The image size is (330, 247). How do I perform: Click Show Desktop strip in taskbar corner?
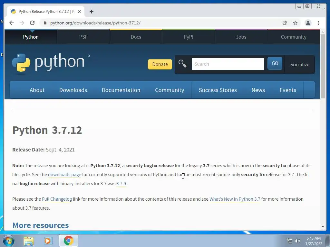(328, 241)
